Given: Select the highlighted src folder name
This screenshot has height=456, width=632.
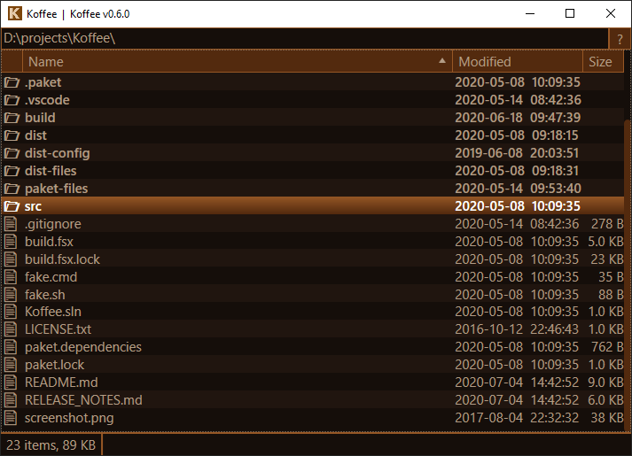Looking at the screenshot, I should [x=33, y=206].
